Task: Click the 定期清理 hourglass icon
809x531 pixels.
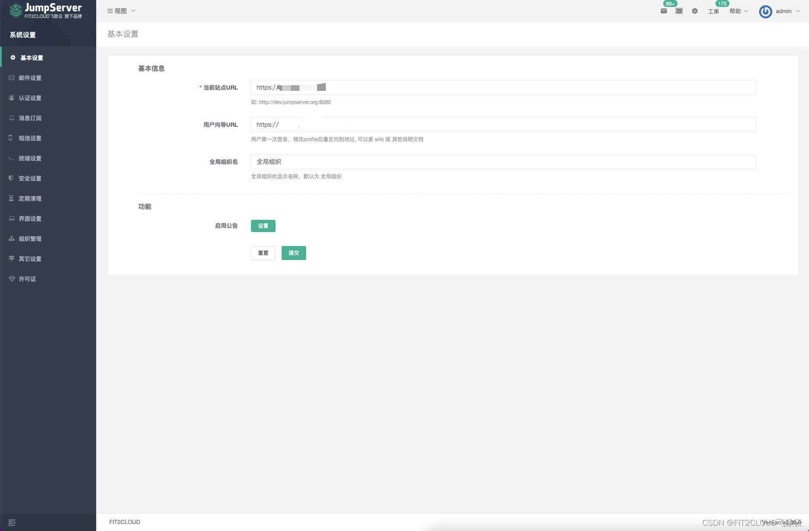Action: pyautogui.click(x=11, y=198)
